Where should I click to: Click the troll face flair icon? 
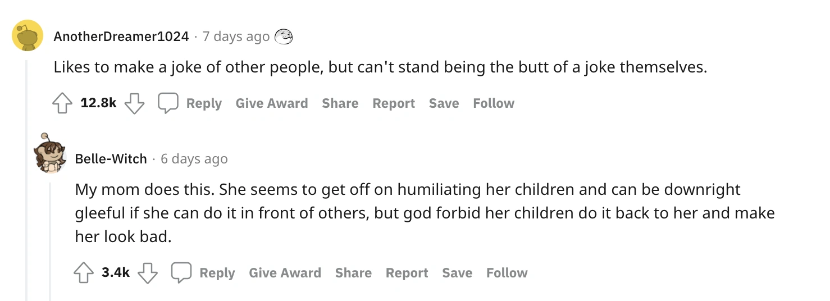pos(284,37)
